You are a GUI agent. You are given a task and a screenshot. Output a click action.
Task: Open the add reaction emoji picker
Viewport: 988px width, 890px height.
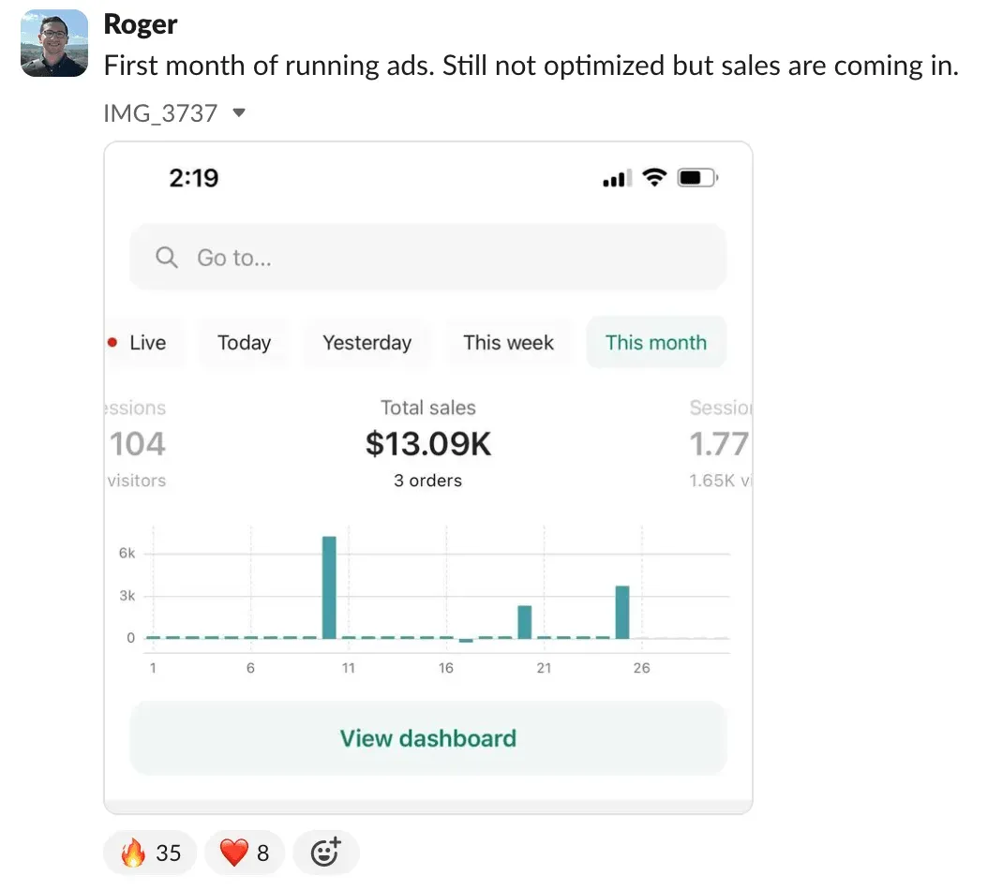click(x=326, y=853)
